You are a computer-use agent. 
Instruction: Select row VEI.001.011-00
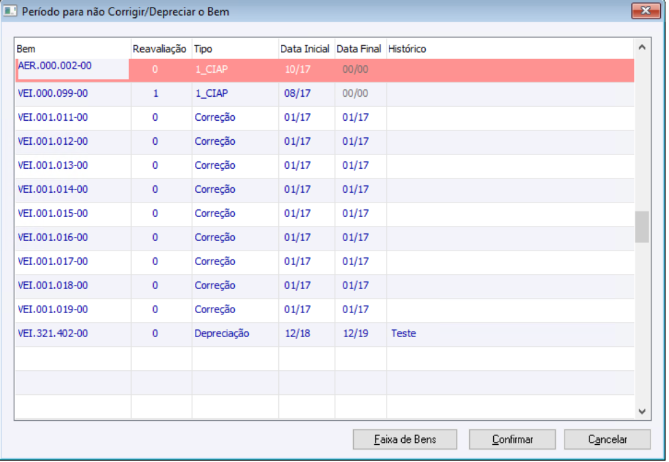click(x=325, y=117)
